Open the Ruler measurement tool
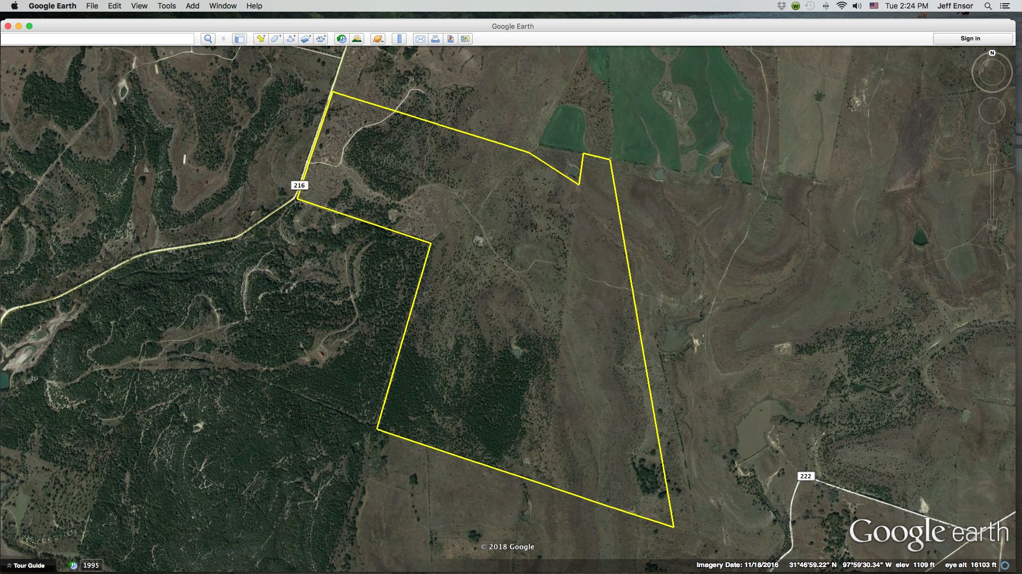1022x574 pixels. tap(400, 38)
